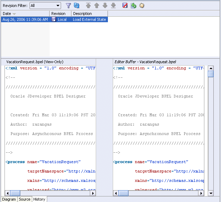221x202 pixels.
Task: Go to previous difference up arrow
Action: (97, 6)
